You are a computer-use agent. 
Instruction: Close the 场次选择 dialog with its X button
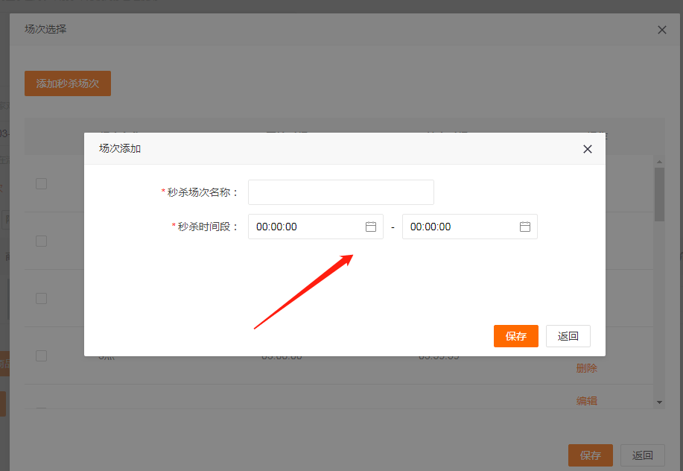661,30
